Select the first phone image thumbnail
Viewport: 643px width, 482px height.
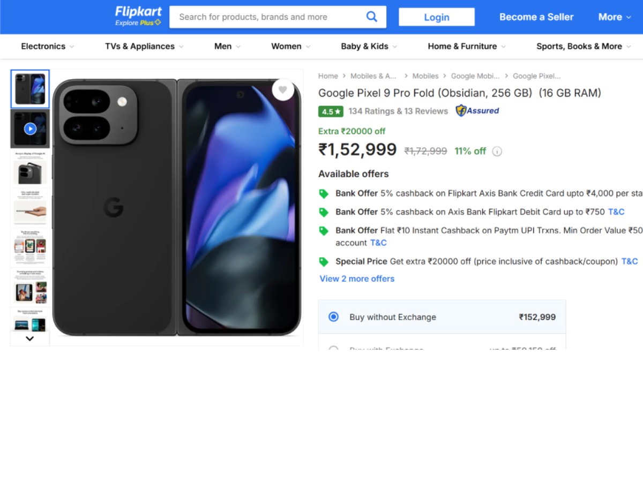pyautogui.click(x=30, y=89)
